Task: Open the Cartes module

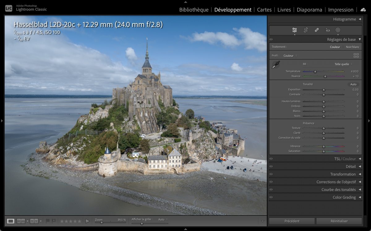Action: pyautogui.click(x=264, y=10)
